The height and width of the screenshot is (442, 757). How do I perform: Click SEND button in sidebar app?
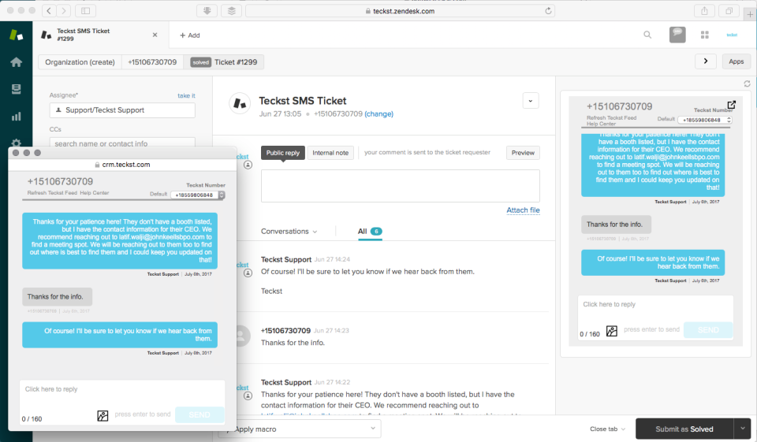708,330
